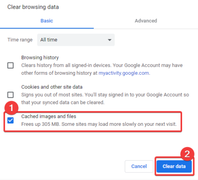Click the 'Clears history from all signed-in devices' text

pos(102,69)
